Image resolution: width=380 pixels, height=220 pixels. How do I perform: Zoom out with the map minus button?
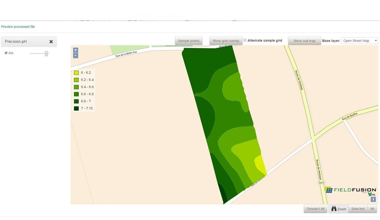[x=76, y=55]
